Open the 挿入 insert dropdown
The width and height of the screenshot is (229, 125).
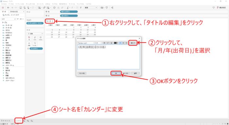(x=133, y=43)
